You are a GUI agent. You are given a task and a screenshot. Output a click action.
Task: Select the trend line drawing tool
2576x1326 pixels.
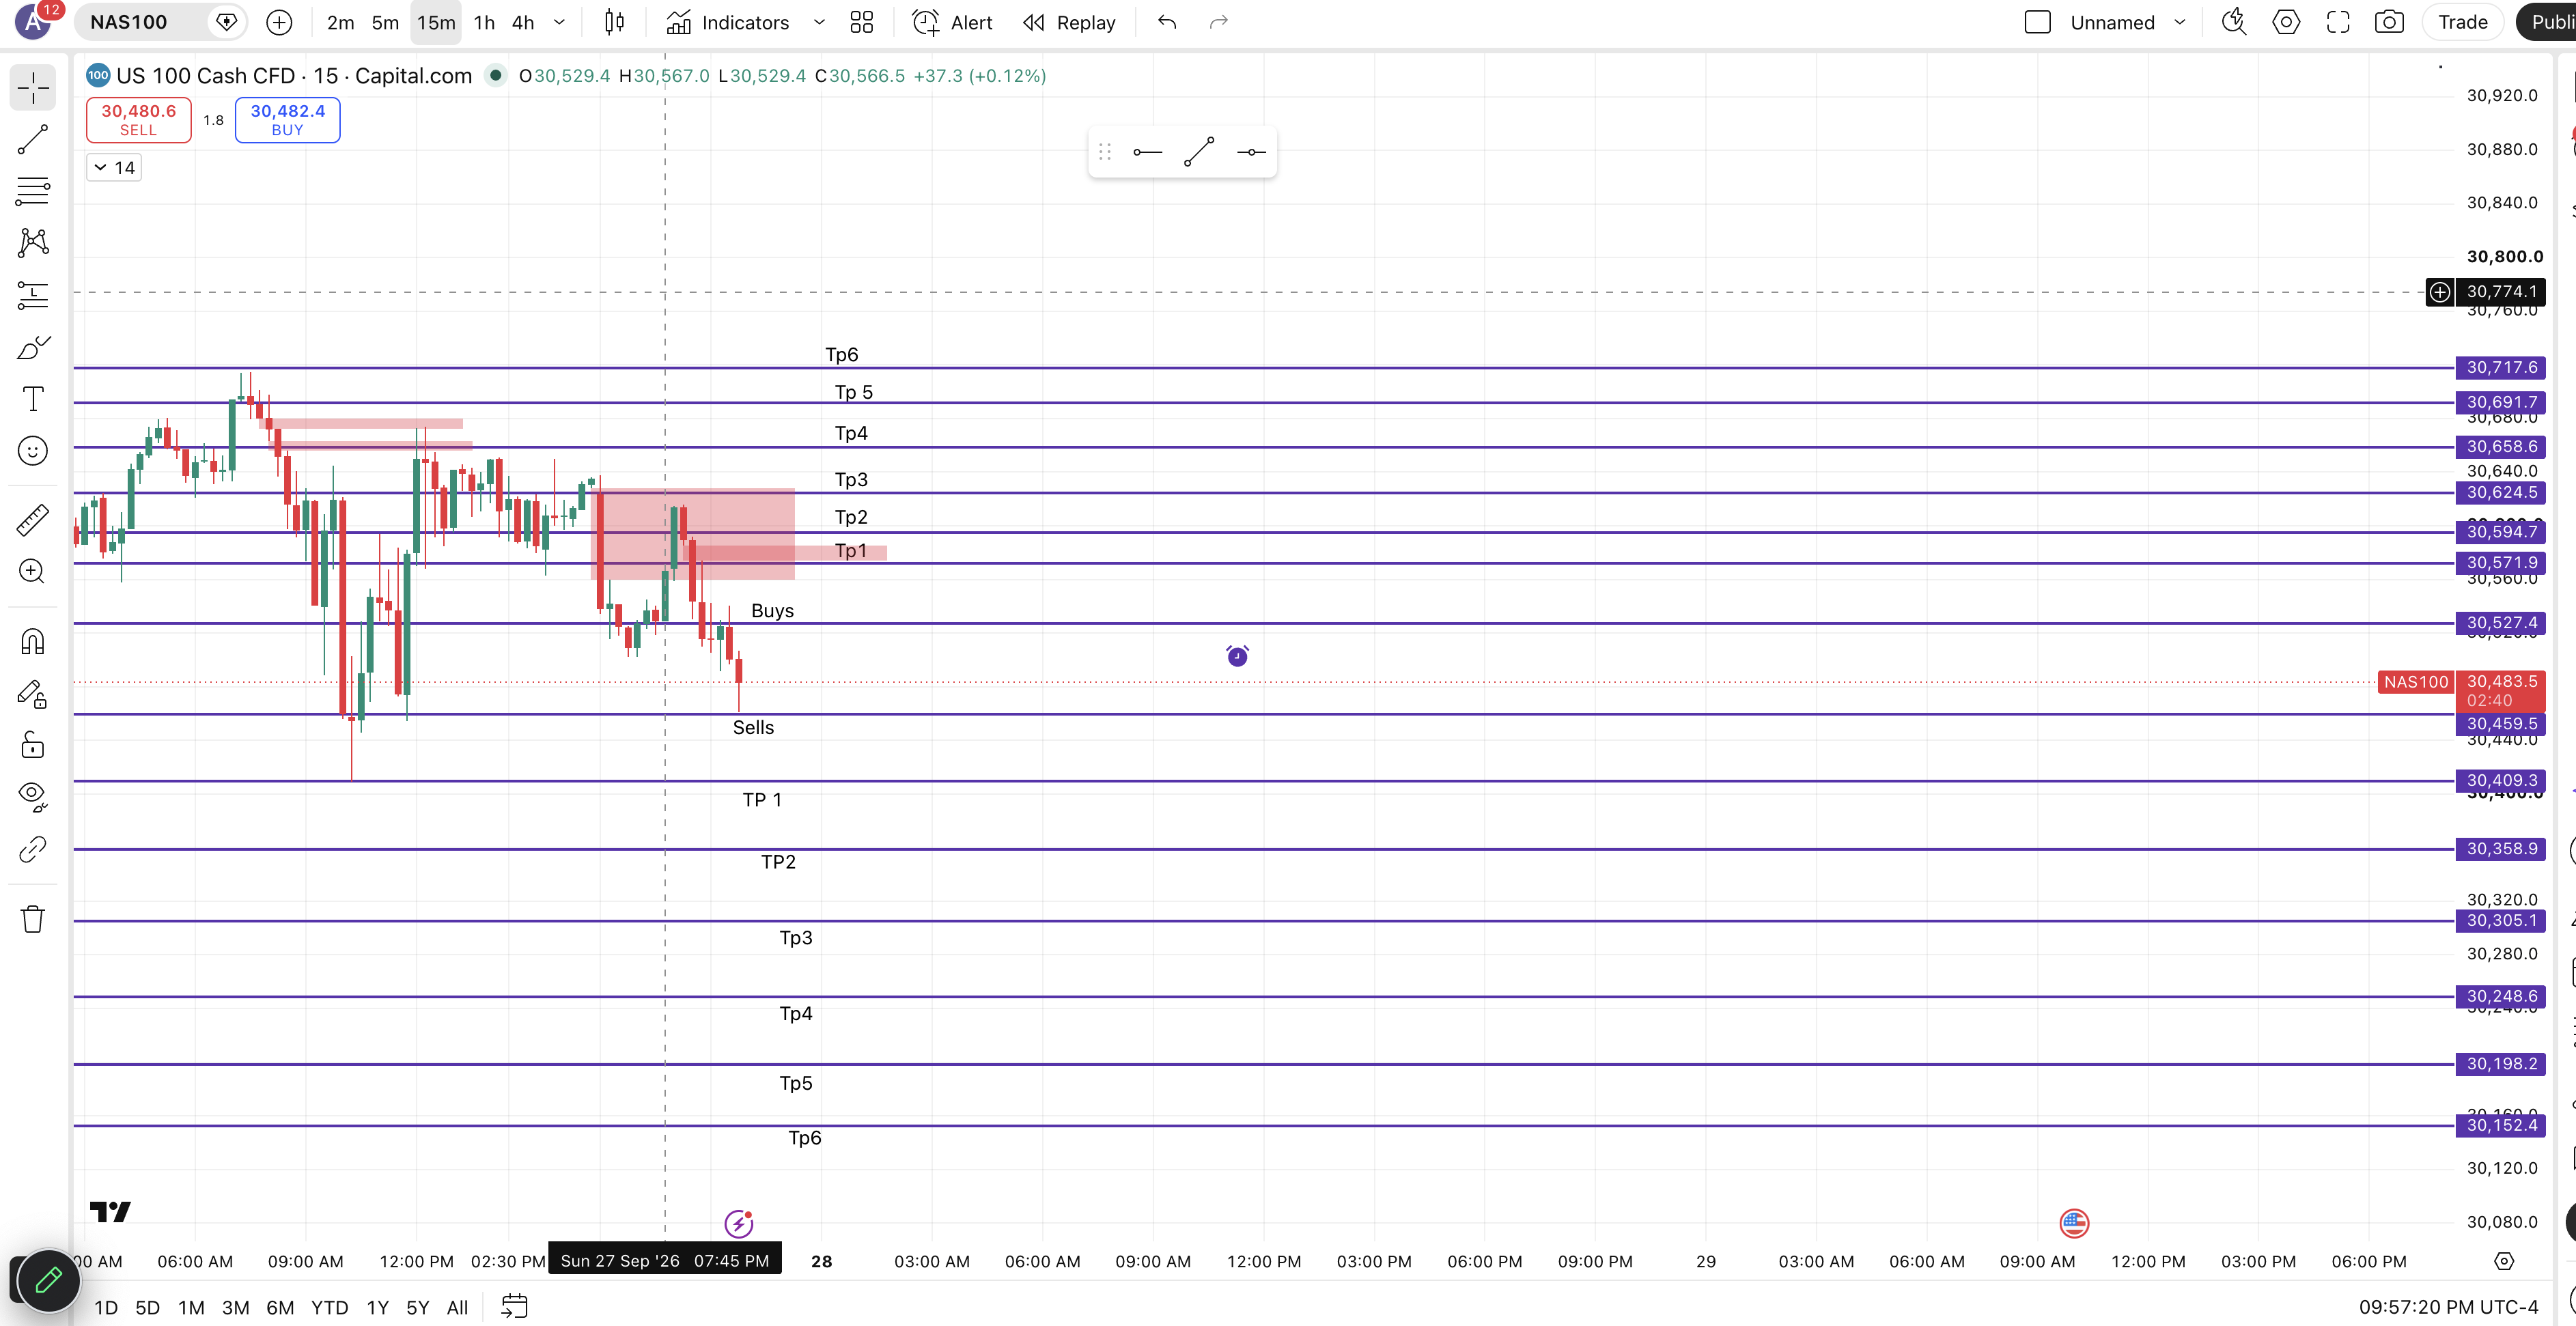tap(33, 140)
